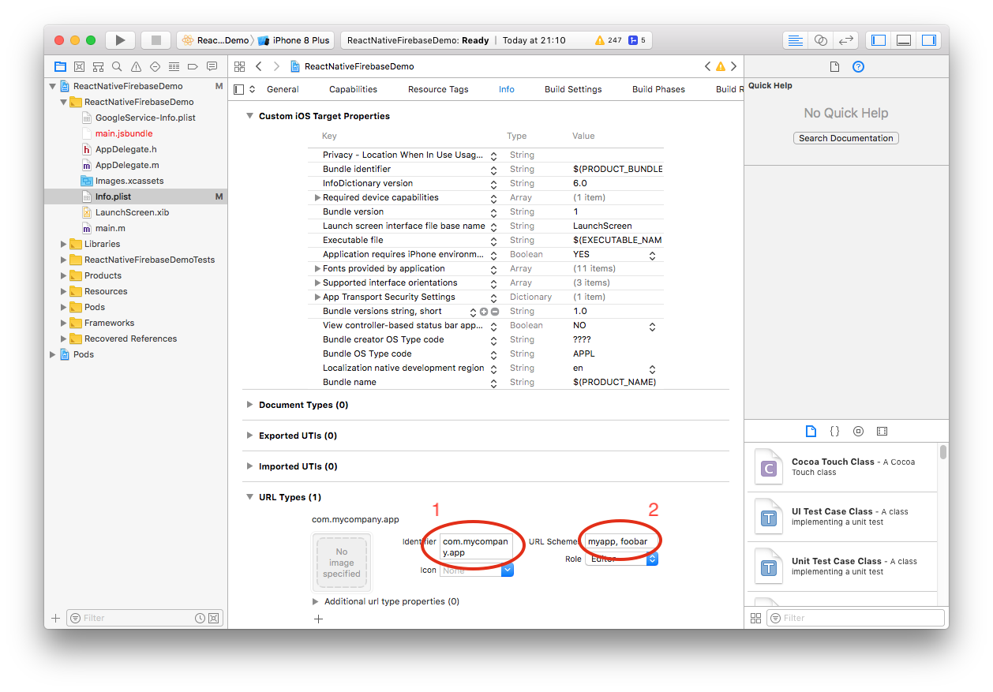Open the Find navigator magnifier icon

click(x=117, y=66)
